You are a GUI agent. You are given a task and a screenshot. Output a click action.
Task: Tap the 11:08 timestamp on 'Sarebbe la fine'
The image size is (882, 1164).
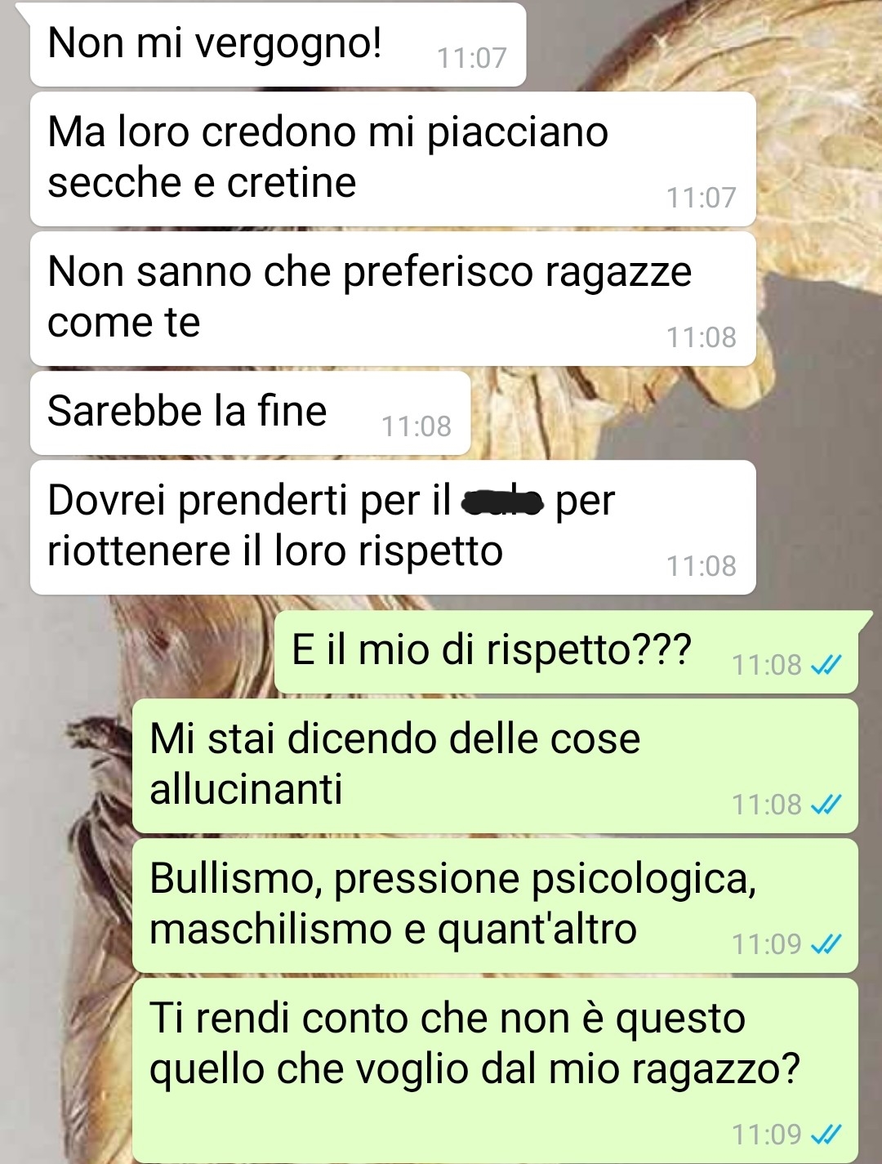tap(416, 426)
